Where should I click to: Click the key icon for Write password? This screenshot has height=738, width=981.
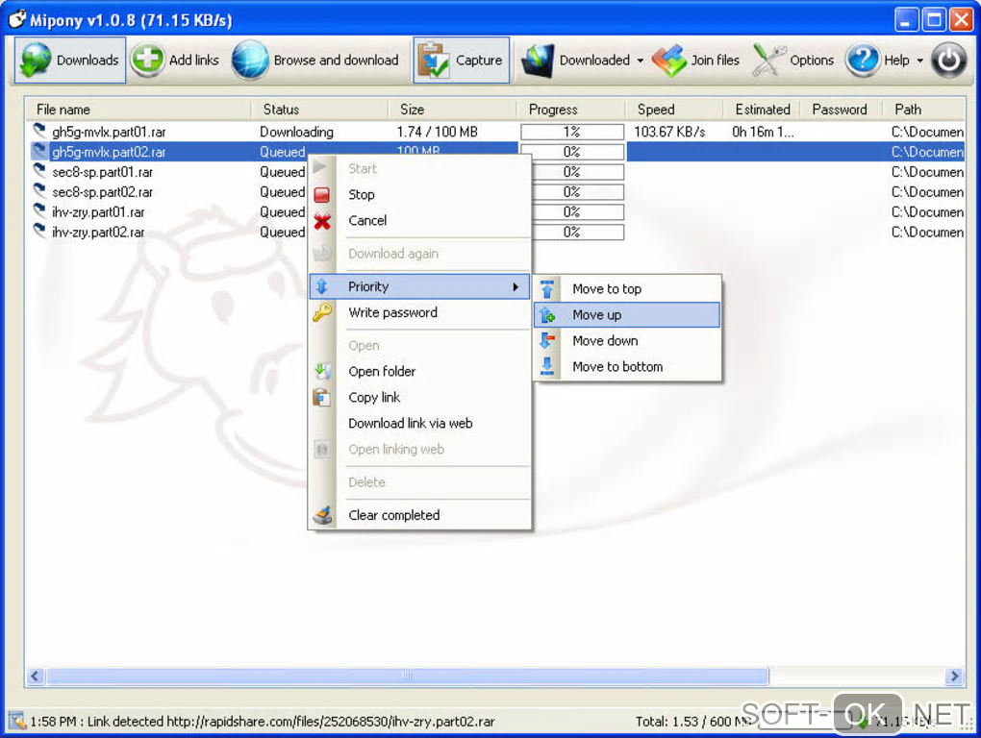pos(322,311)
